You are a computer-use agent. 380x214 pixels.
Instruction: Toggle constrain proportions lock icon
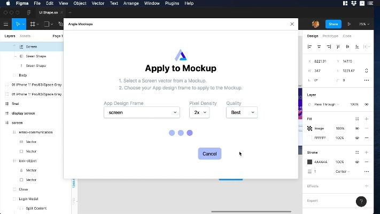[367, 71]
